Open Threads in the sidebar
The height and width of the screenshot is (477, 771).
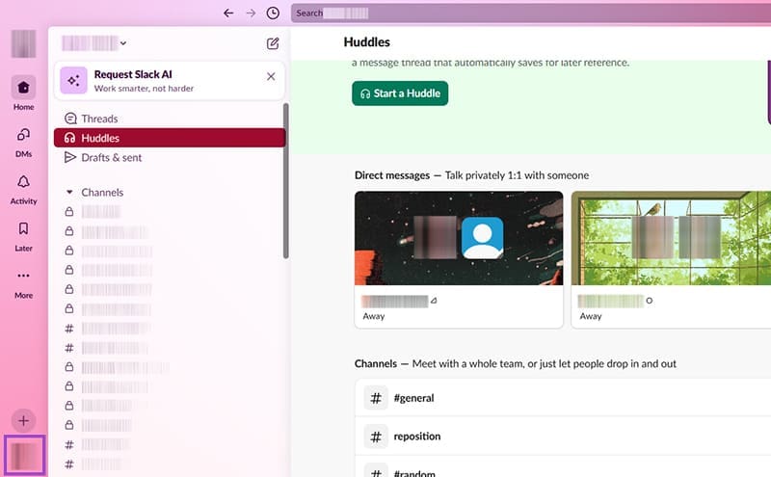99,119
